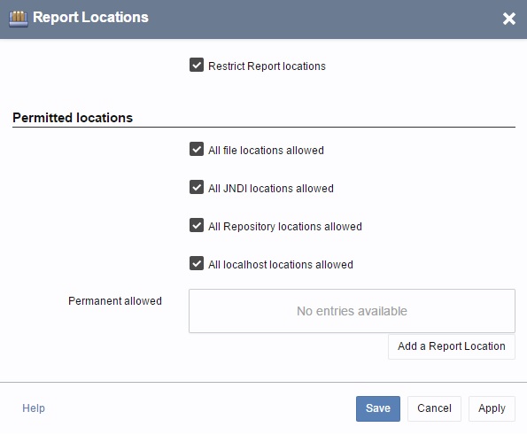This screenshot has height=435, width=527.
Task: Save the report location settings
Action: tap(378, 408)
